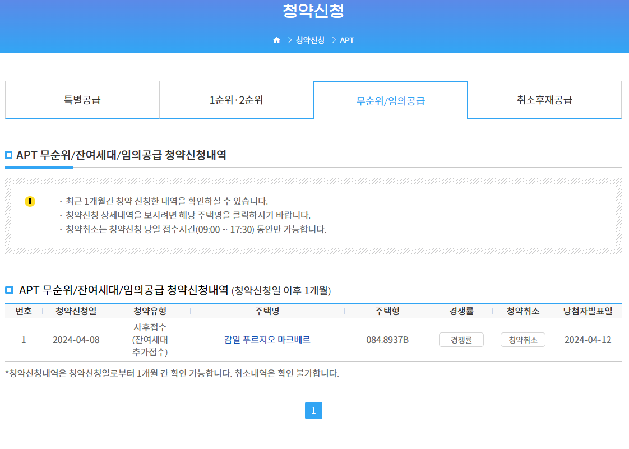Click the 주택명 column header
This screenshot has height=449, width=629.
click(267, 311)
